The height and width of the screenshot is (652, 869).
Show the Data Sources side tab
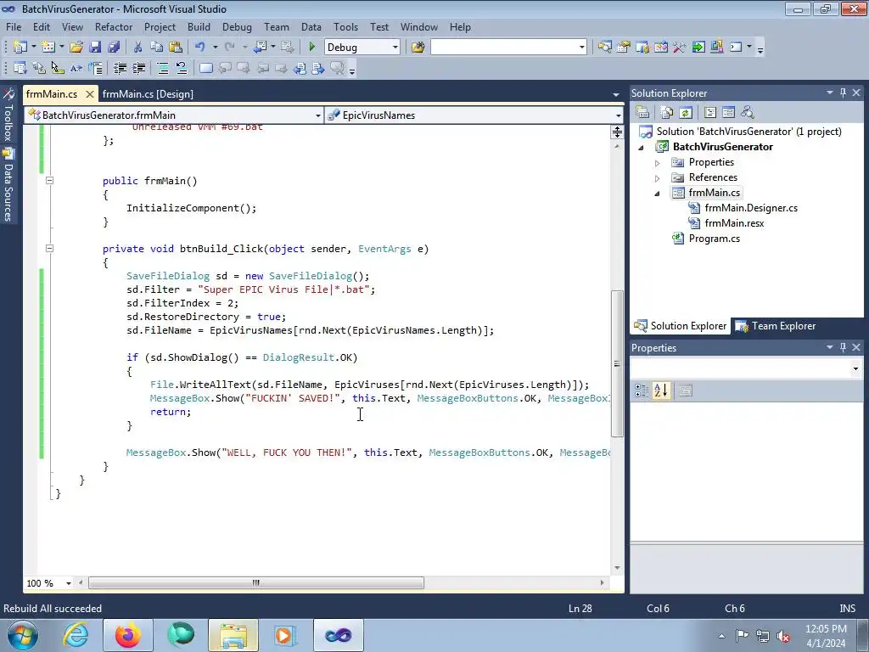click(x=8, y=185)
